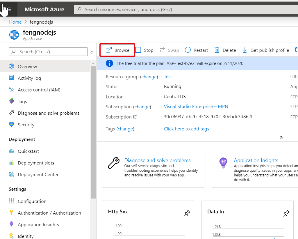Collapse the essentials section with up chevrons
Image resolution: width=298 pixels, height=239 pixels.
click(x=281, y=137)
